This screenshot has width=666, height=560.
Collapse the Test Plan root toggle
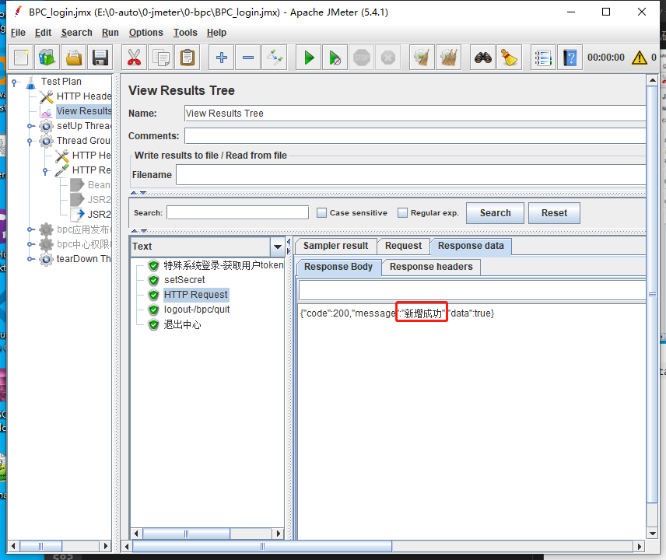[15, 82]
